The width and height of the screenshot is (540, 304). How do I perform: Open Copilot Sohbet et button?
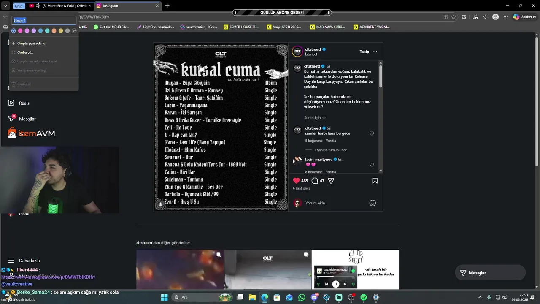click(525, 17)
